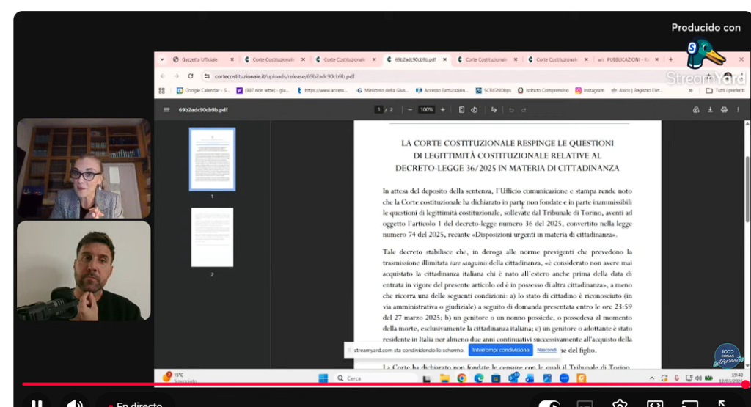Print the PDF document
751x407 pixels.
724,110
